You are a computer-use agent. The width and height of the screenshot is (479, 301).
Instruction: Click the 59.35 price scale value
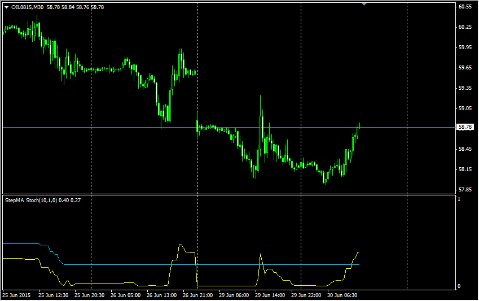465,88
